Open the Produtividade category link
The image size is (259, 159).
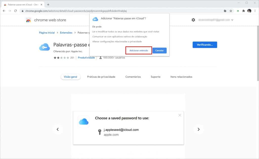[86, 58]
